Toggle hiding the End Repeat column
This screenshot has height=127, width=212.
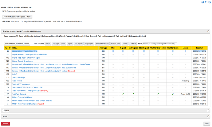(x=79, y=44)
